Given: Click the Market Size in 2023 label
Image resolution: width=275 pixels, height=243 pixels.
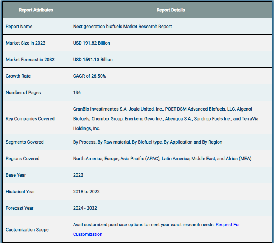Looking at the screenshot, I should pos(25,43).
